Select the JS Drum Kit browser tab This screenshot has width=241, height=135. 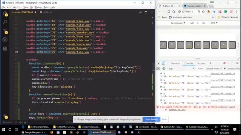[x=169, y=6]
